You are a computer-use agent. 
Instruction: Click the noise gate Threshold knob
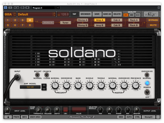point(39,110)
